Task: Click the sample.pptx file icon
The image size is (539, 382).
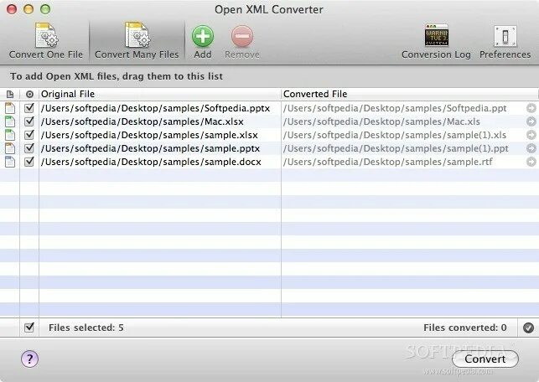Action: pos(10,148)
